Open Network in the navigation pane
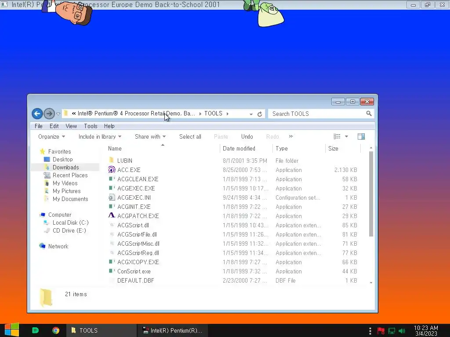The height and width of the screenshot is (337, 450). 58,246
